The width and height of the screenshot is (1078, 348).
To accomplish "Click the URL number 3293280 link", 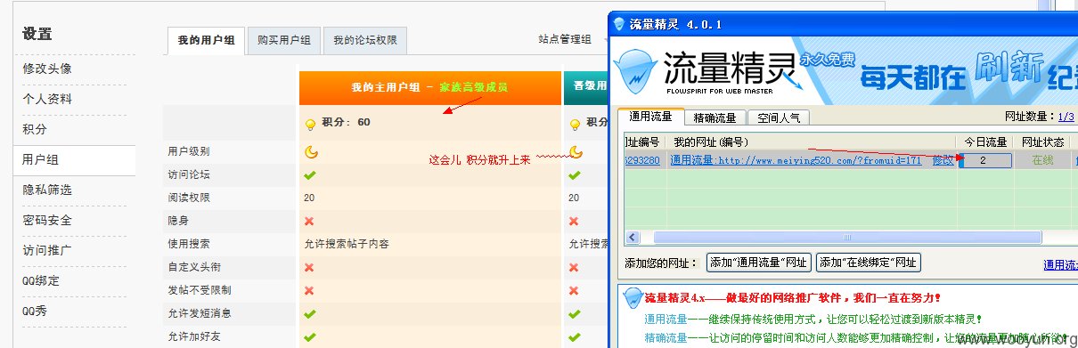I will point(642,160).
